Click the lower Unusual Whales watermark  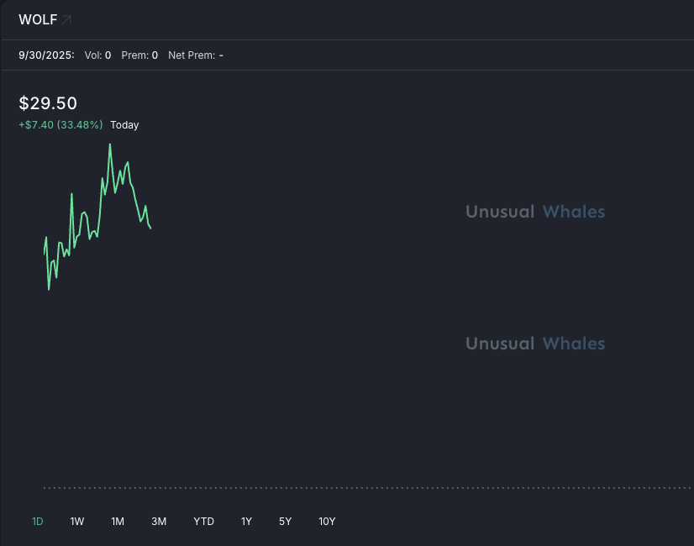click(535, 344)
